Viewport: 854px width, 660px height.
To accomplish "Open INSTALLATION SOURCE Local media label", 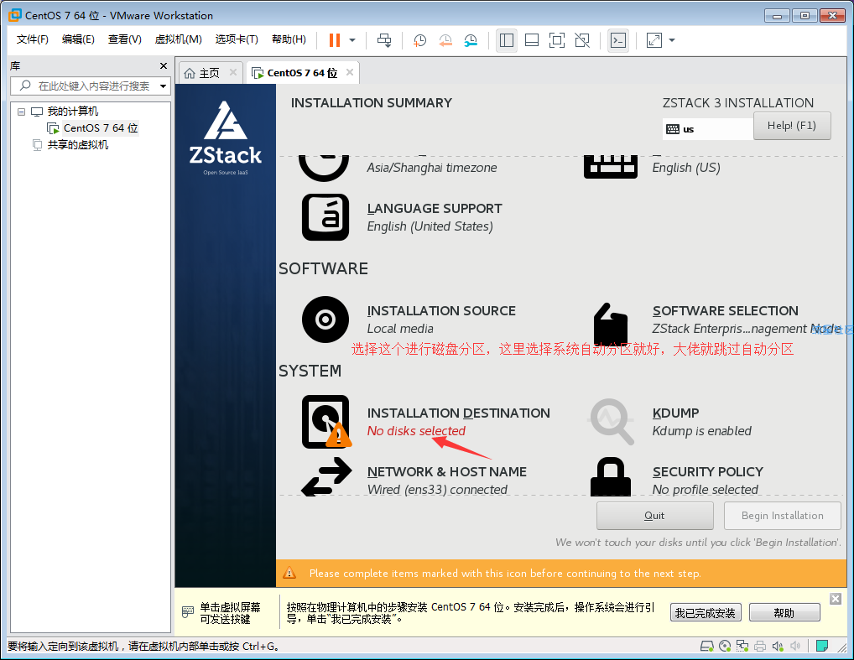I will click(x=400, y=329).
